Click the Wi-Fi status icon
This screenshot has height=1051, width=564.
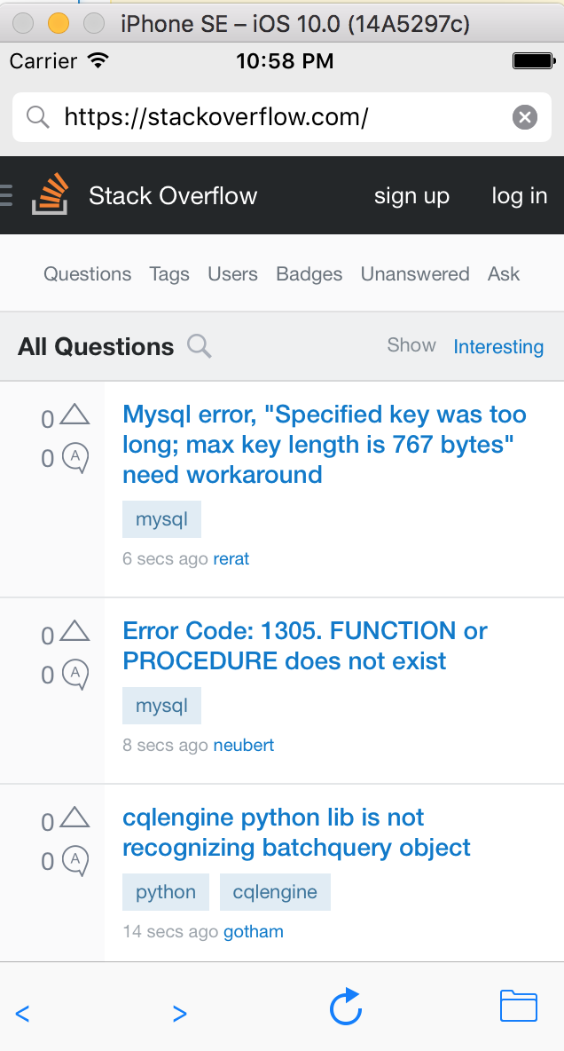pyautogui.click(x=98, y=61)
